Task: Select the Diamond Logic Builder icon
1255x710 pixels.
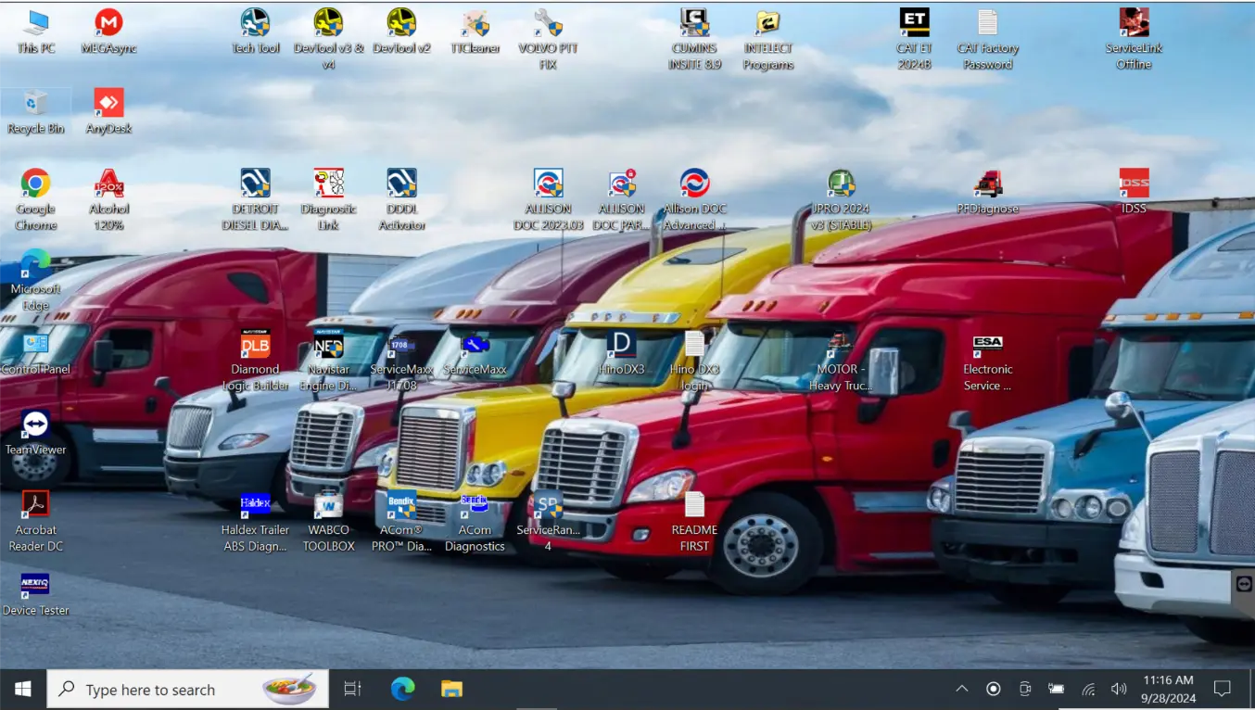Action: click(x=255, y=344)
